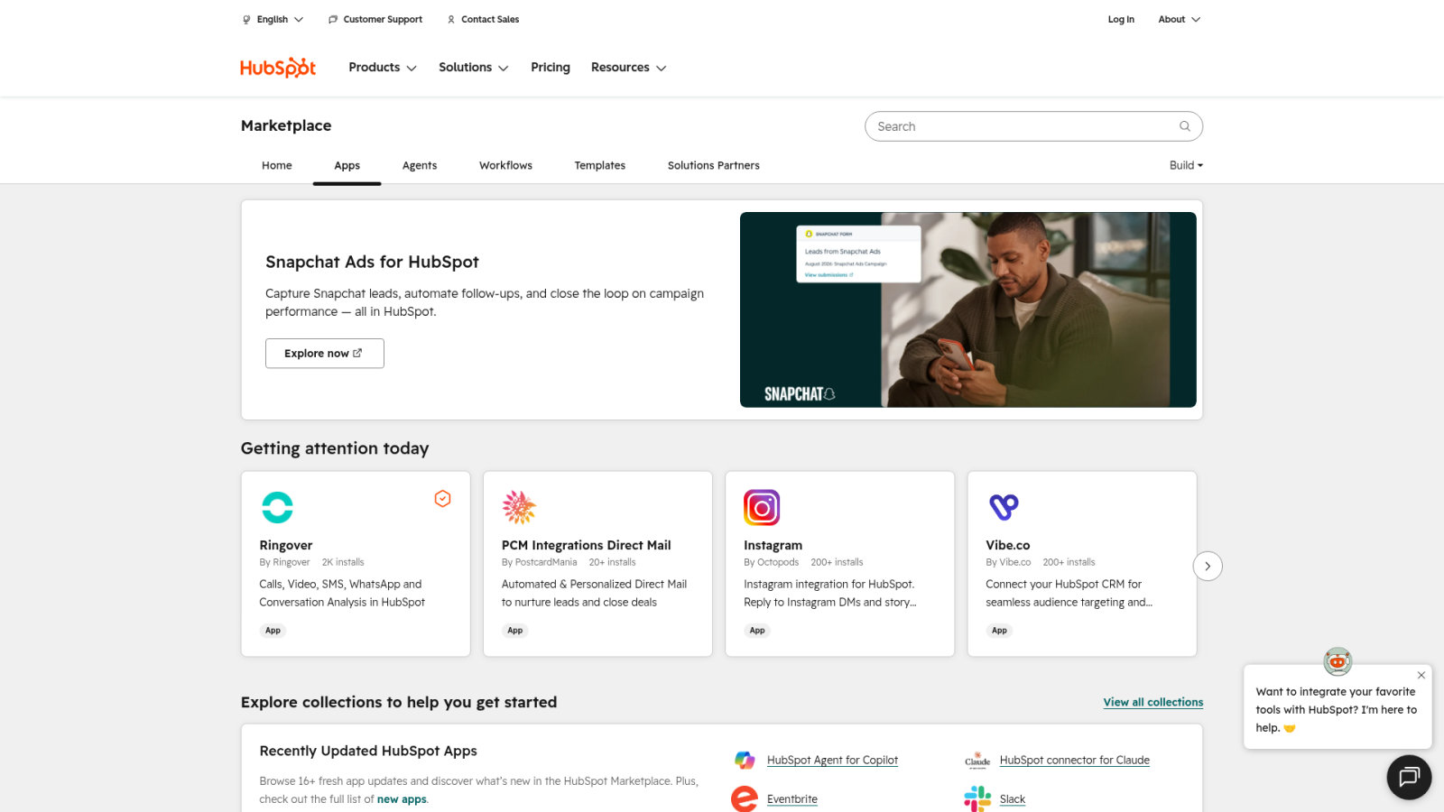Open the Ringover app icon
Screen dimensions: 1444x812
click(x=277, y=507)
